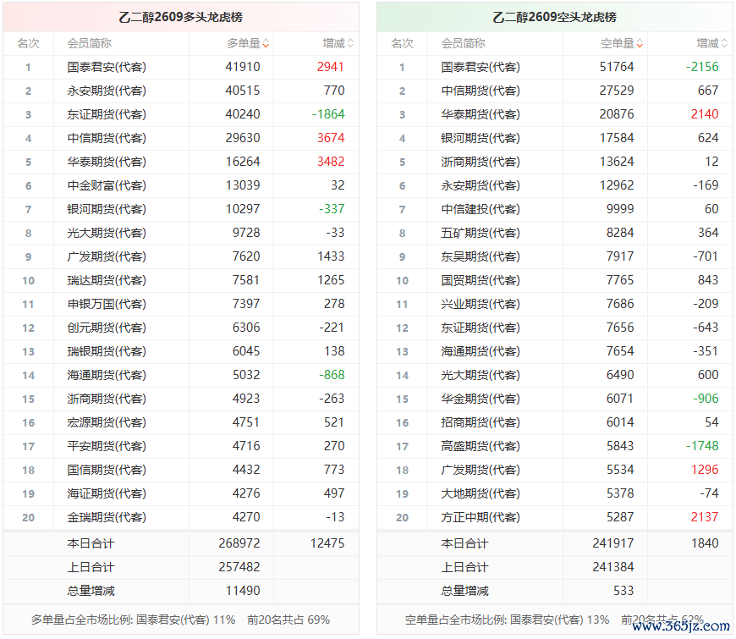Viewport: 736px width, 639px height.
Task: Select 华泰期货(代客) in short position table
Action: (x=481, y=114)
